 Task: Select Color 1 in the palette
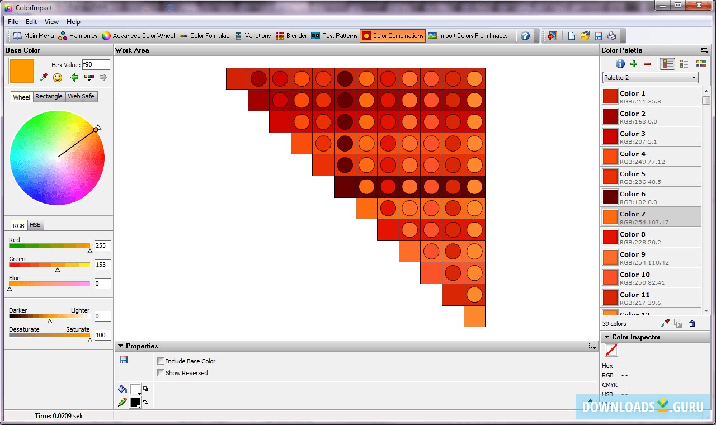(651, 96)
